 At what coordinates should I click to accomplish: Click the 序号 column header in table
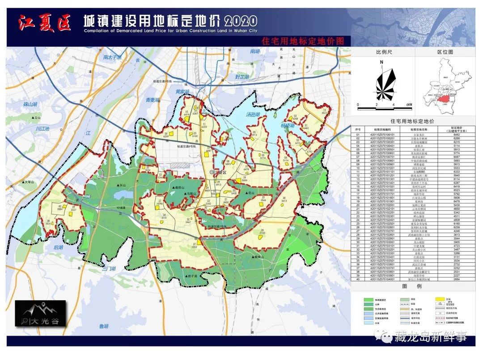coord(358,129)
